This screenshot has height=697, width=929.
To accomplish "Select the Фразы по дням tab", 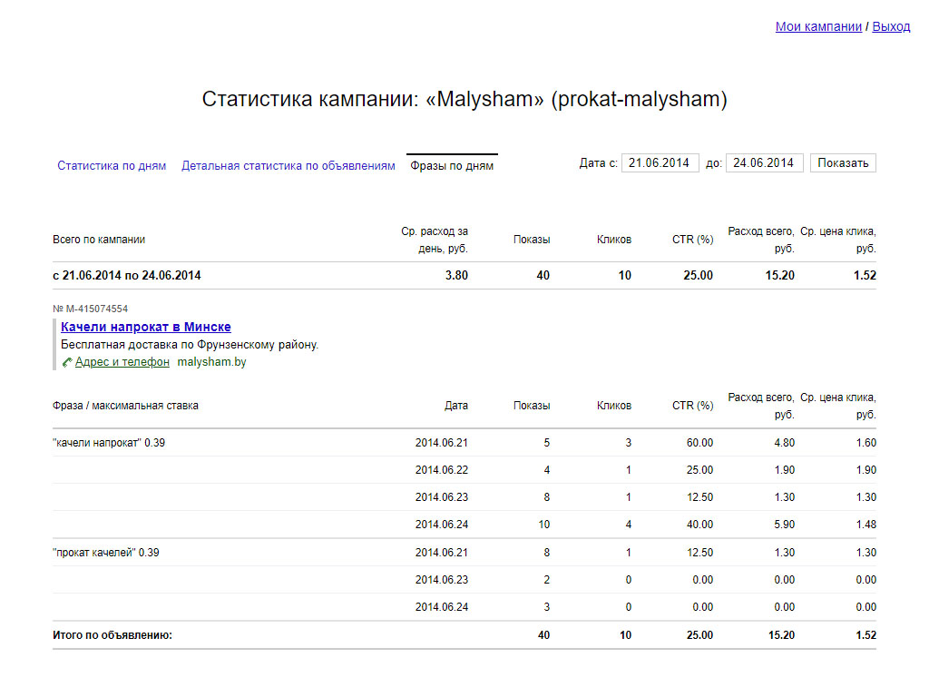I will 452,166.
